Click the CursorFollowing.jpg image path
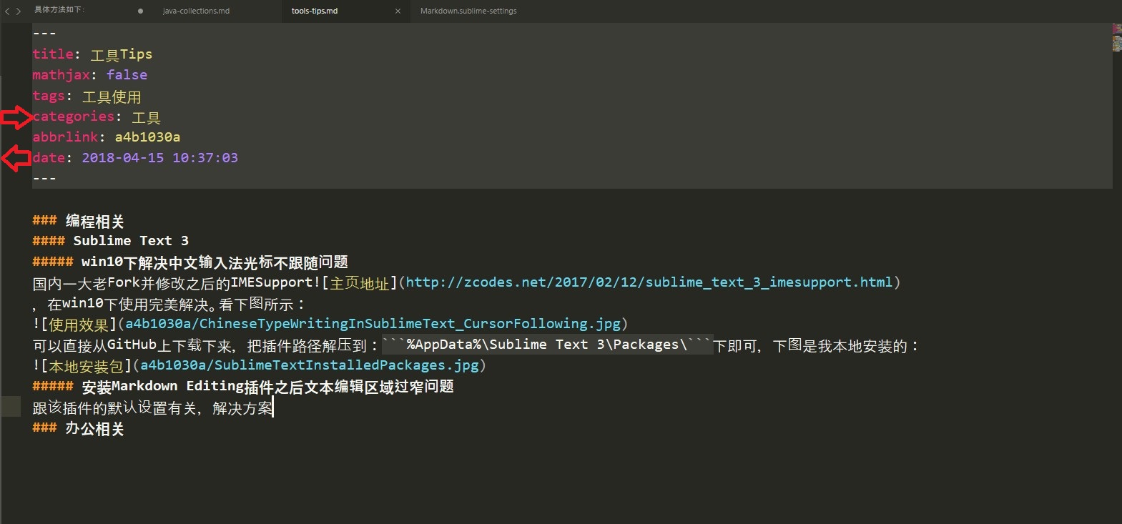 (373, 324)
